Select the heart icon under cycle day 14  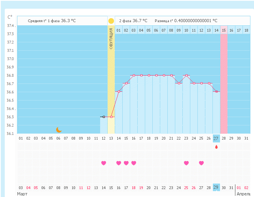pos(119,163)
